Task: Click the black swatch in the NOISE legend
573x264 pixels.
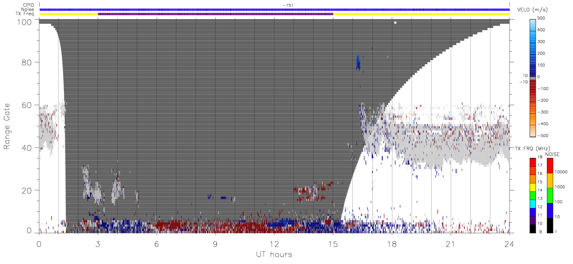Action: point(549,225)
